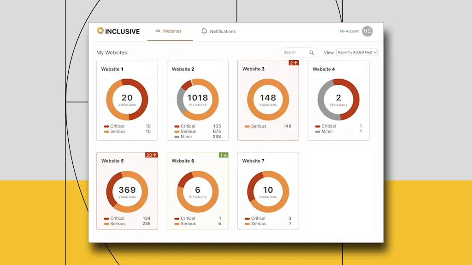Click the HC account avatar

367,31
